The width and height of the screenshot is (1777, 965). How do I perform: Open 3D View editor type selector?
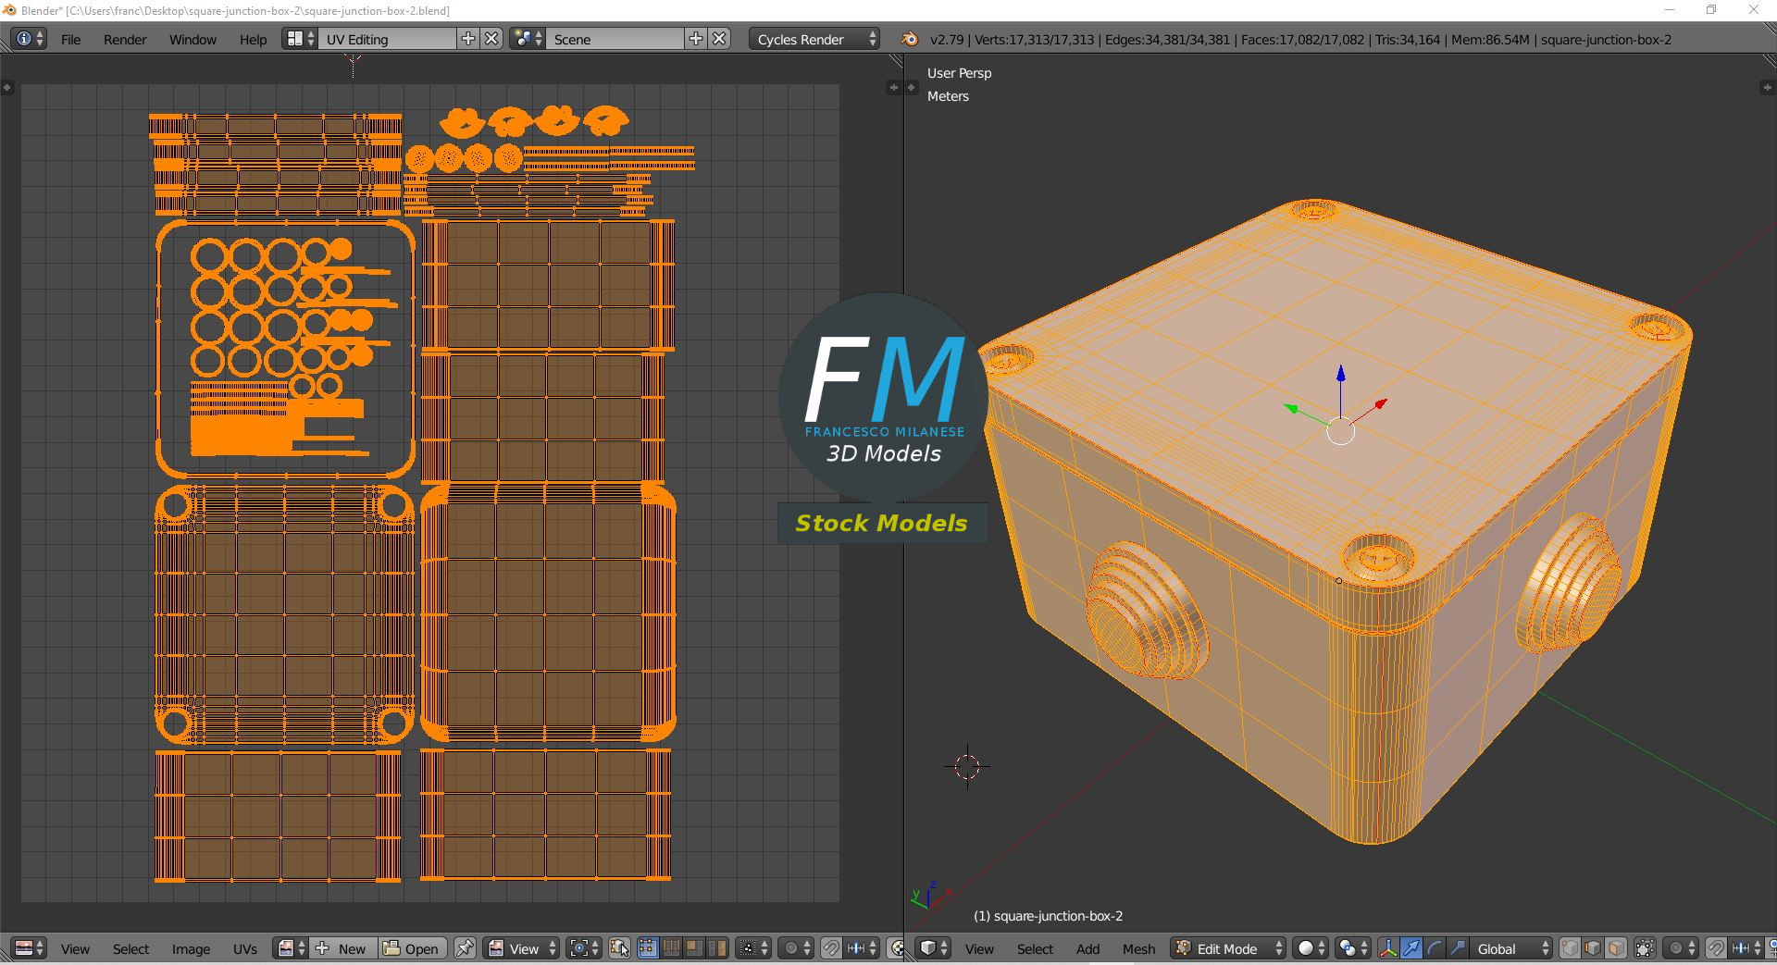[x=933, y=948]
